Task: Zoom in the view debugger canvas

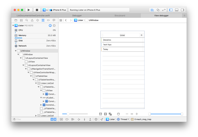Action: pyautogui.click(x=137, y=114)
